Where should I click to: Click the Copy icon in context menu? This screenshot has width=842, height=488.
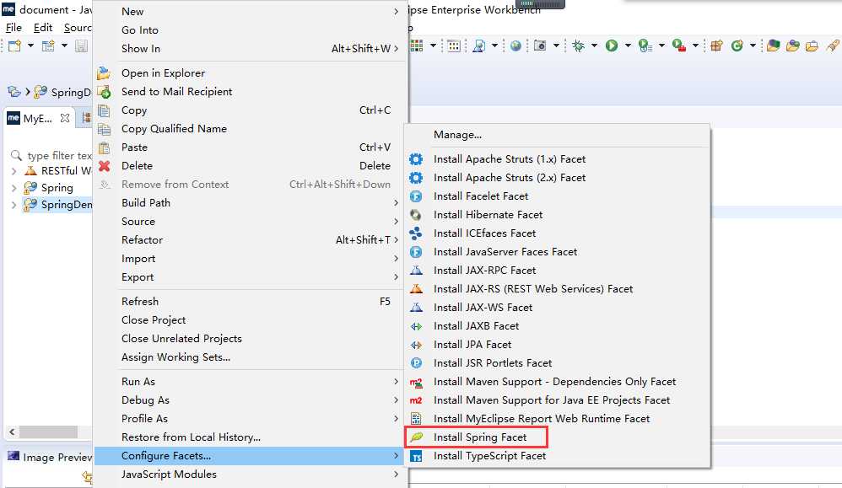click(104, 110)
